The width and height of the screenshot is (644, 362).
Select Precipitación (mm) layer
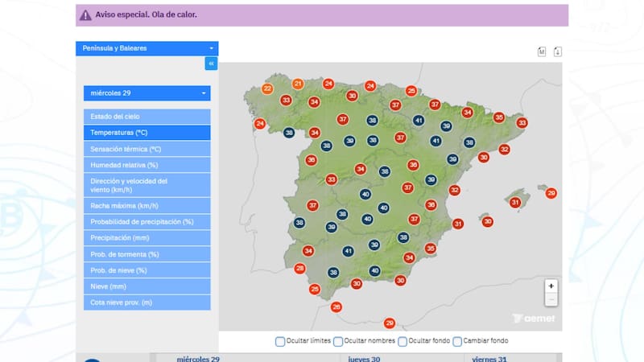147,238
